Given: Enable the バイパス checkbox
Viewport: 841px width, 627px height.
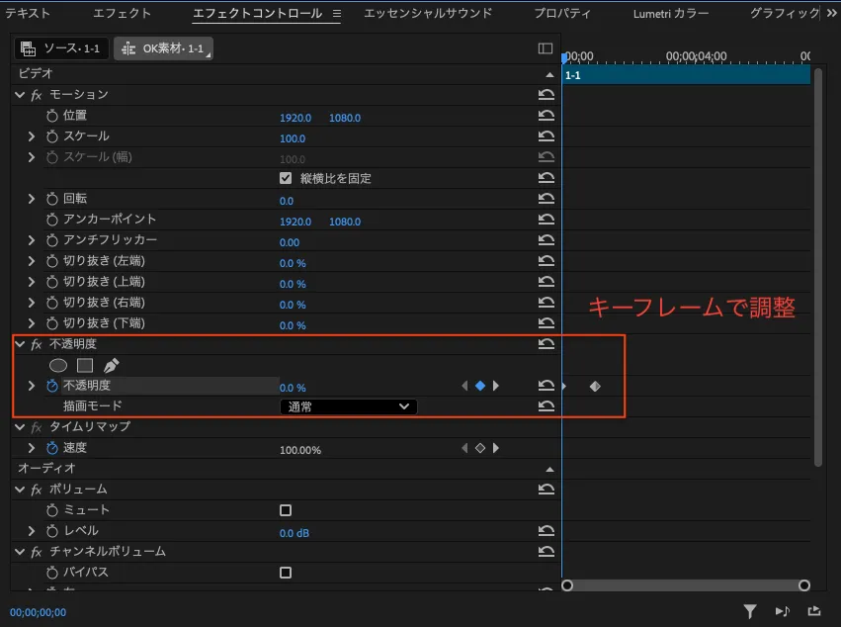Looking at the screenshot, I should [x=286, y=573].
